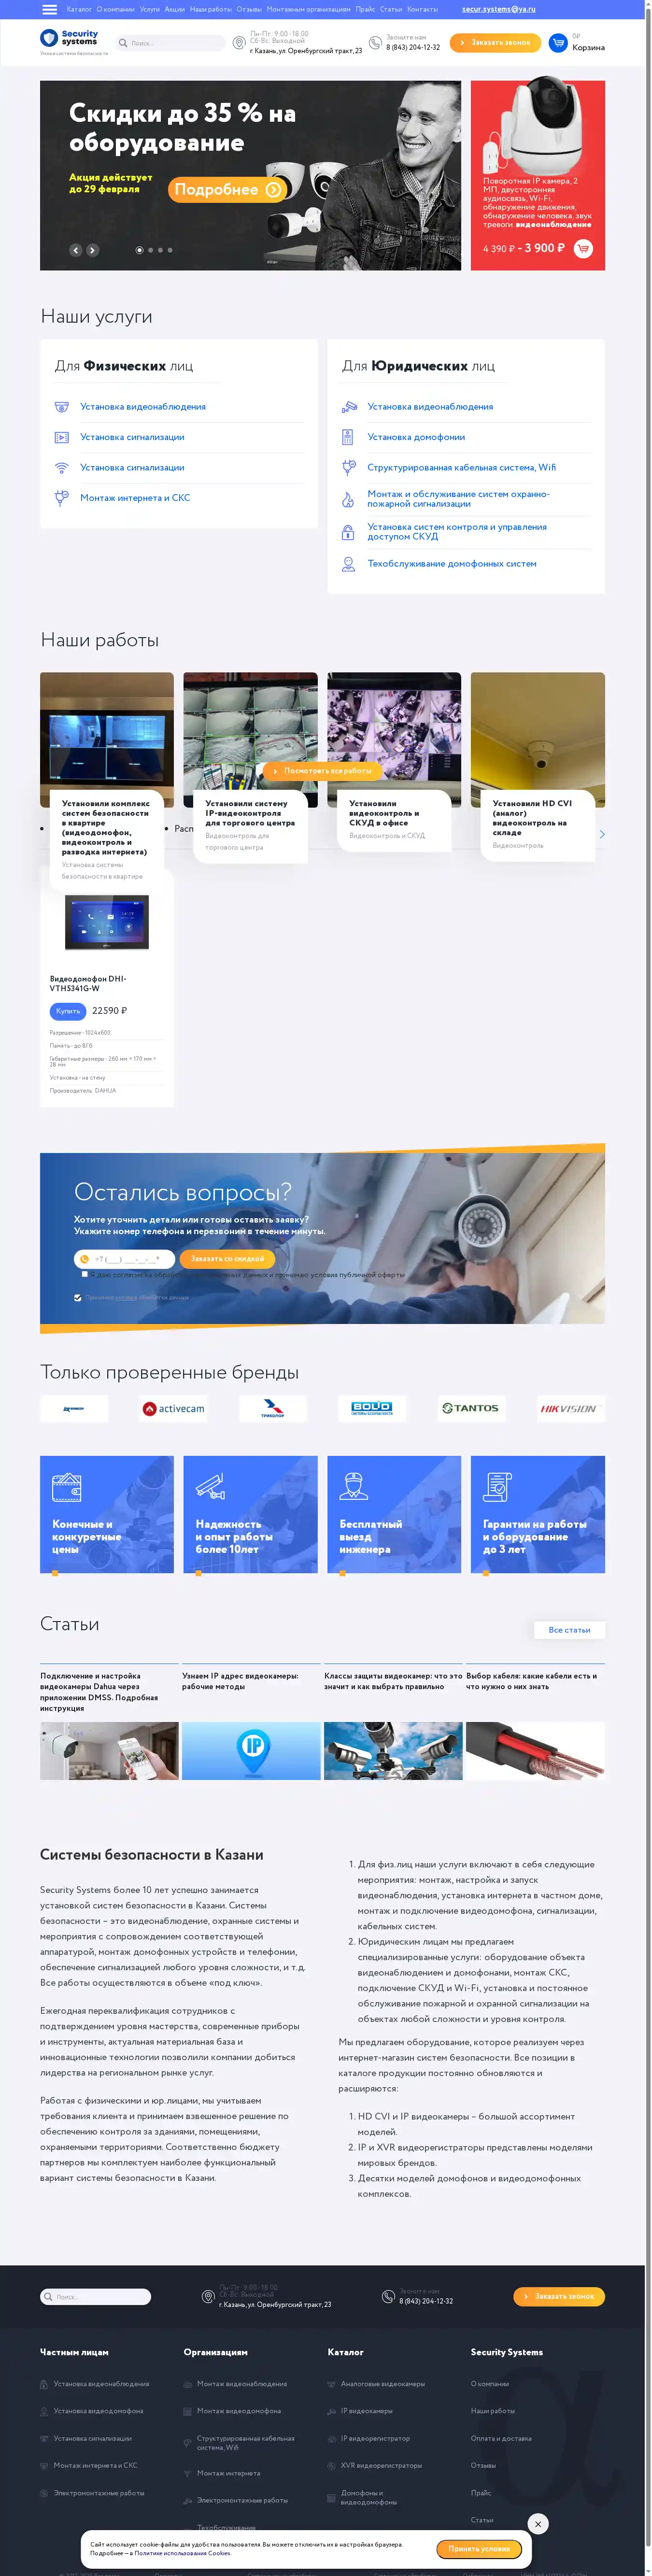This screenshot has width=652, height=2576.
Task: Advance to next banner slide
Action: [92, 250]
